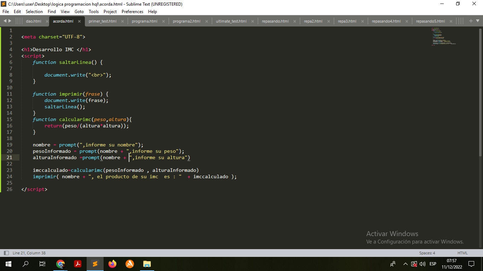Screen dimensions: 483x271
Task: Close the repasando4.html tab
Action: (407, 21)
